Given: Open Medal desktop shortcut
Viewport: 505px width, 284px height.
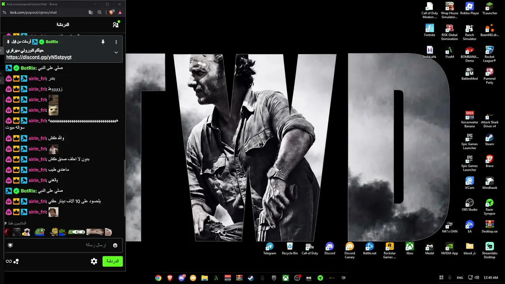Looking at the screenshot, I should pyautogui.click(x=430, y=248).
